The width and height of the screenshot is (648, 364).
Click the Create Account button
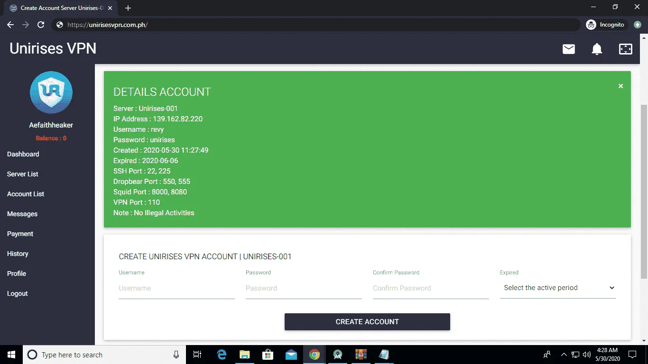coord(367,322)
